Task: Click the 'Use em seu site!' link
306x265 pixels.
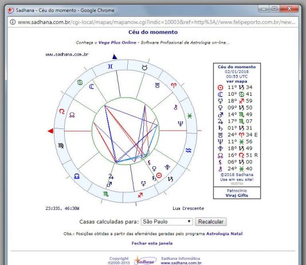Action: pos(237,180)
